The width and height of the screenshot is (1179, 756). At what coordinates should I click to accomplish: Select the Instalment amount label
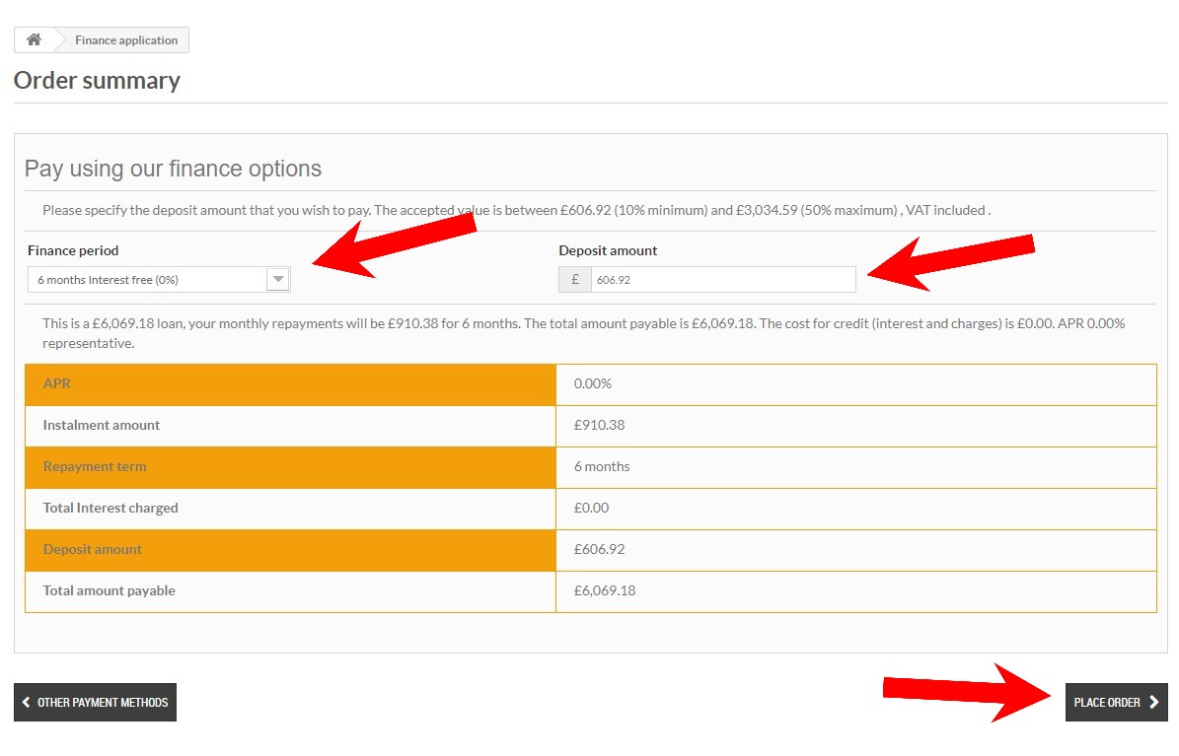pos(102,425)
